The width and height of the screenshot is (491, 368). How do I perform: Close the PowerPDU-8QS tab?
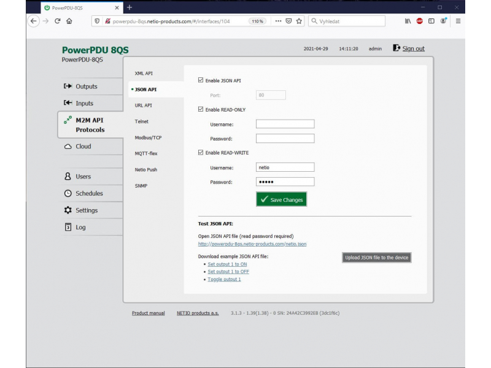coord(117,8)
